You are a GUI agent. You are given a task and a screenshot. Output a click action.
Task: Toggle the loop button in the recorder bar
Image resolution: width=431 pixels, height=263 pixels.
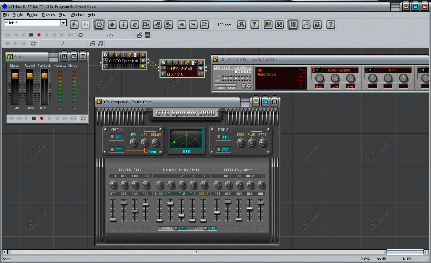[x=80, y=35]
